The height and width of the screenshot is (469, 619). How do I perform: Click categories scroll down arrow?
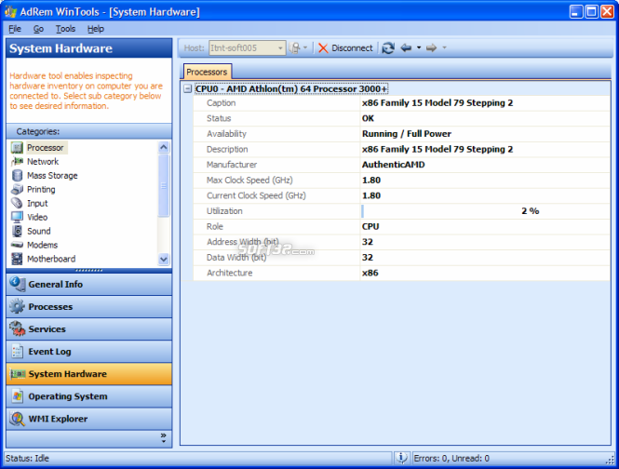[164, 259]
